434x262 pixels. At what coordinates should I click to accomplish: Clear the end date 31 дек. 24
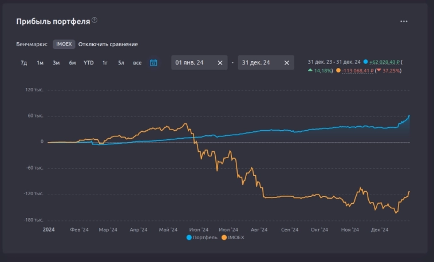click(x=286, y=63)
